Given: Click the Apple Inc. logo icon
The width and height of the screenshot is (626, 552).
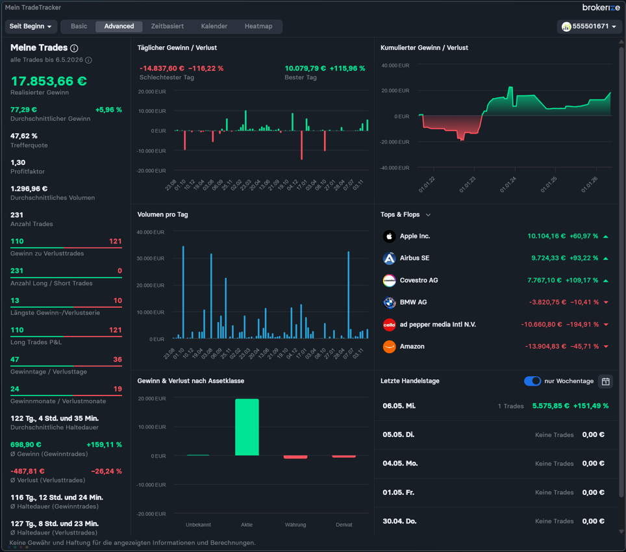Looking at the screenshot, I should click(389, 236).
